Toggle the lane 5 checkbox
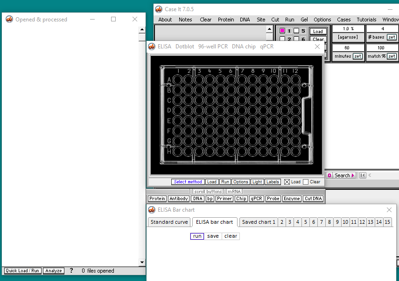Viewport: 399px width, 281px height. coord(296,31)
